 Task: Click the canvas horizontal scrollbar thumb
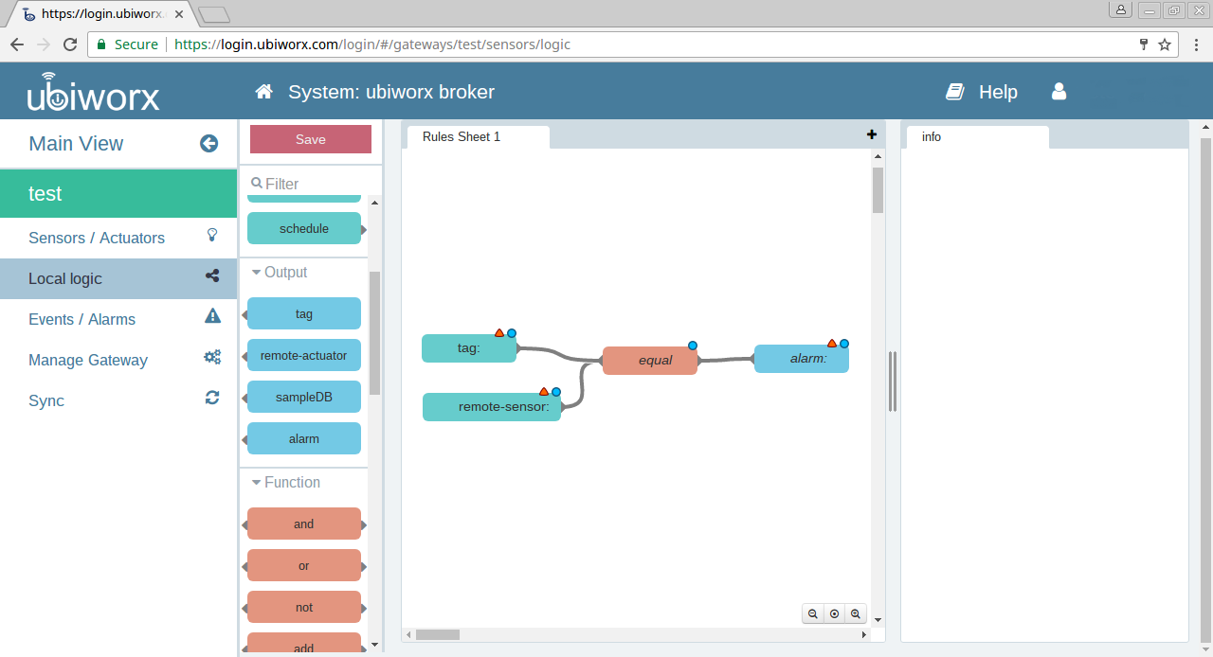click(x=438, y=634)
